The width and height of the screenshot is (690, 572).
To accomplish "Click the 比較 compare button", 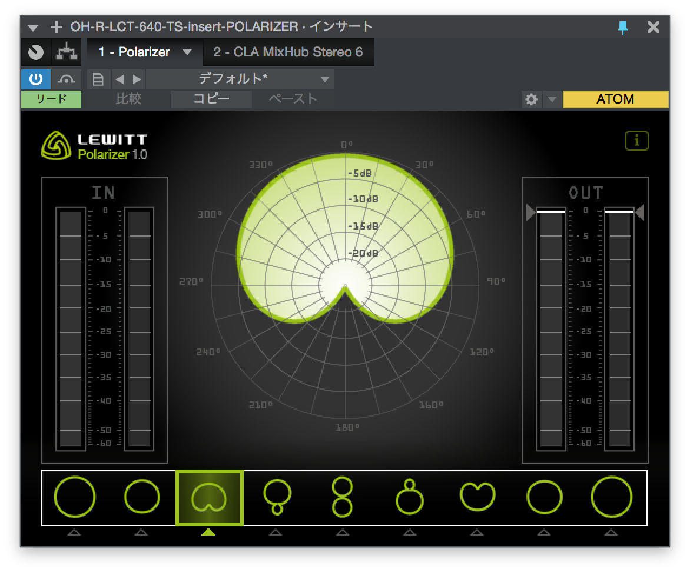I will pyautogui.click(x=128, y=99).
